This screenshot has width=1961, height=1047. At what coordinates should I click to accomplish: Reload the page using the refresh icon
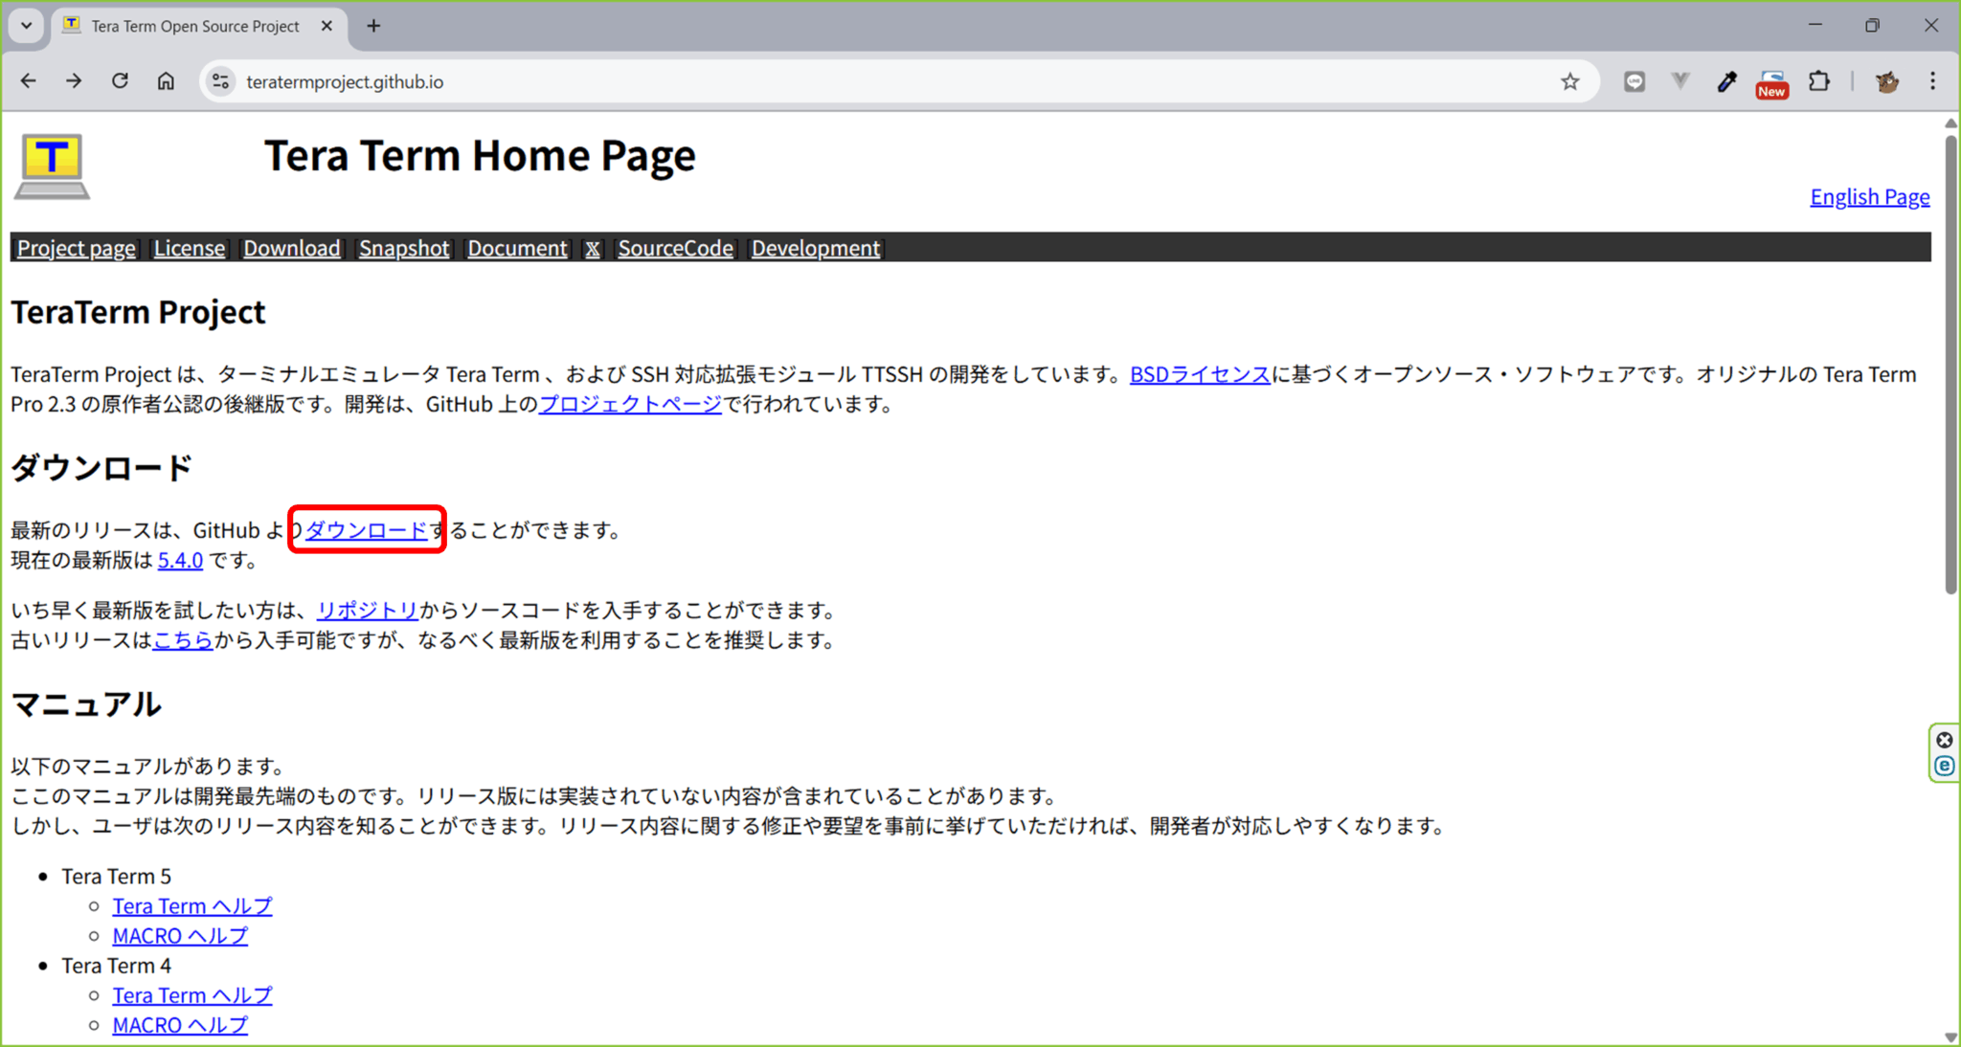[x=120, y=81]
